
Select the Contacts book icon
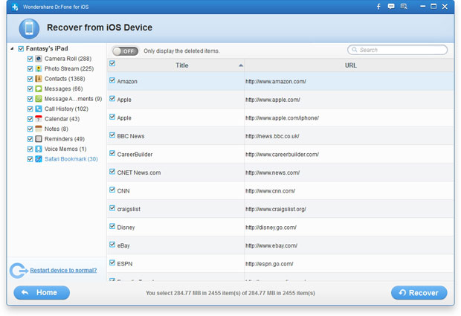coord(39,79)
